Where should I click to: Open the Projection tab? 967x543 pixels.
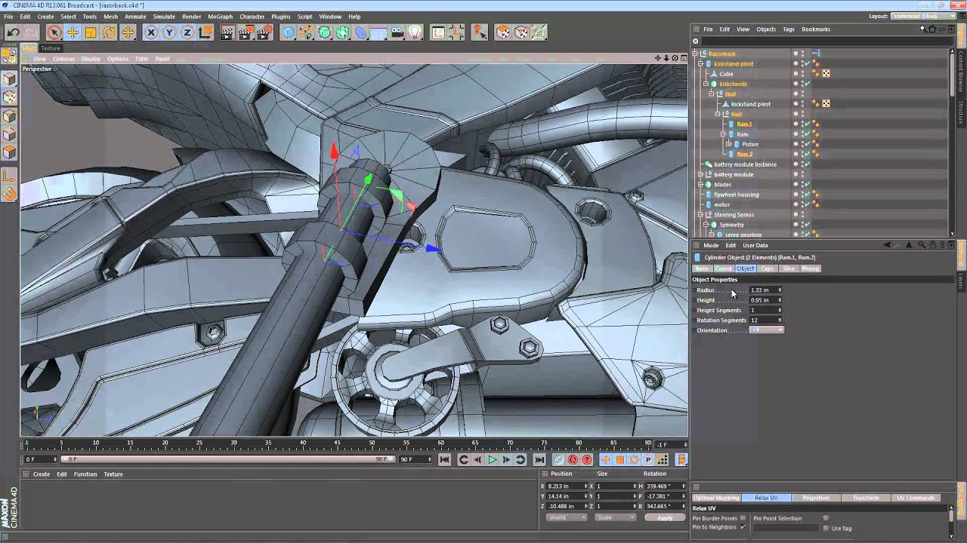(816, 498)
